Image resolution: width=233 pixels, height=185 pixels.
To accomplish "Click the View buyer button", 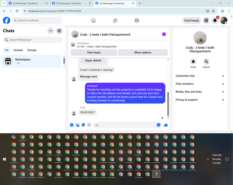I will pyautogui.click(x=94, y=52).
